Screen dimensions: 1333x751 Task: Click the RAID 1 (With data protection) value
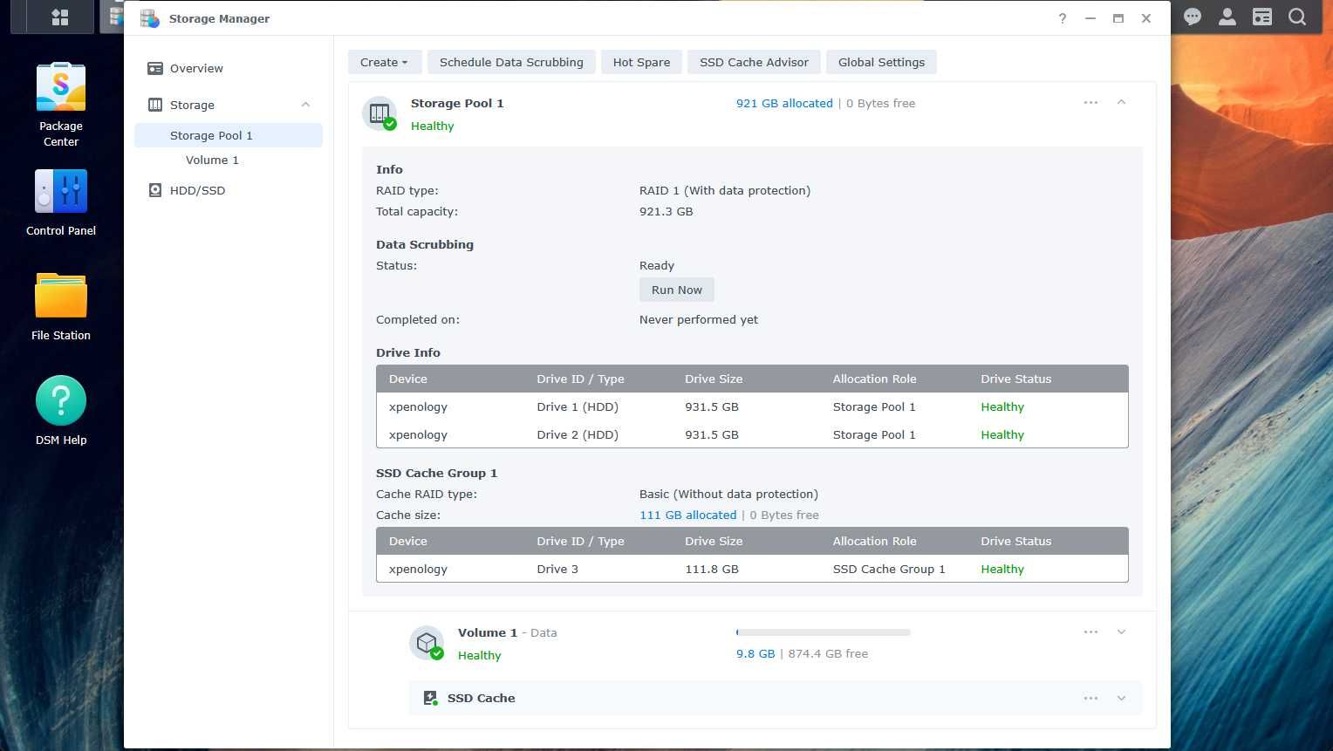[x=725, y=190]
